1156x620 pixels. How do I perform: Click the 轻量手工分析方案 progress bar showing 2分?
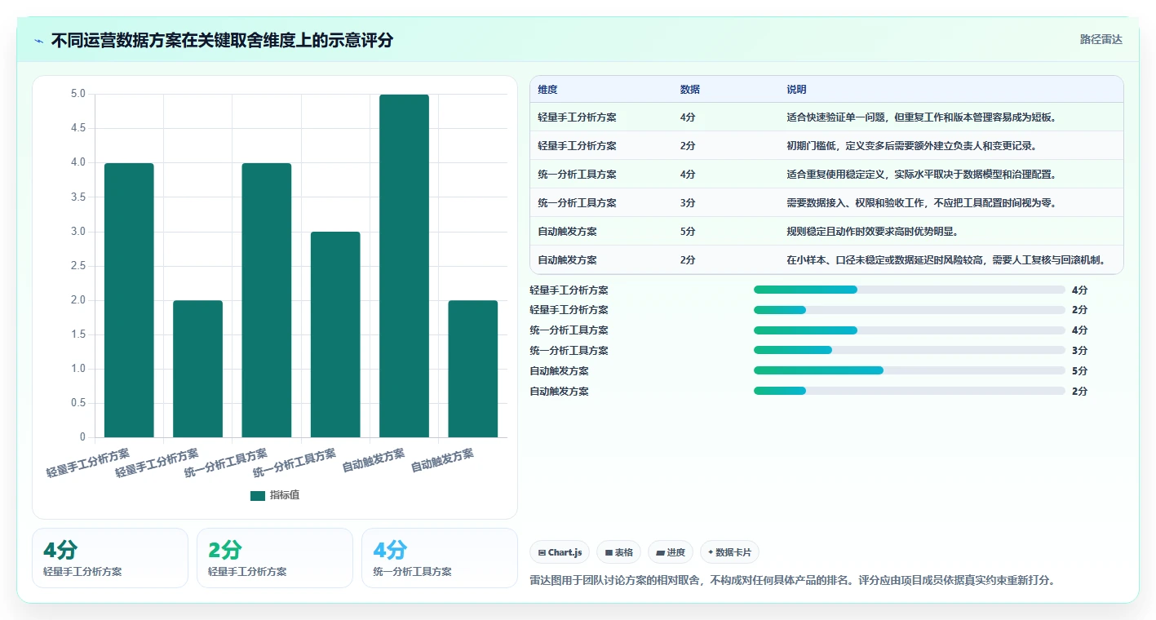[910, 310]
